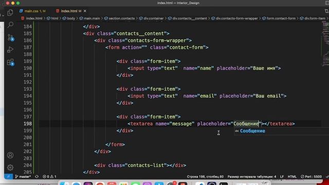Select div.contacts-form-wrapper in the breadcrumb
This screenshot has width=329, height=185.
pyautogui.click(x=234, y=18)
